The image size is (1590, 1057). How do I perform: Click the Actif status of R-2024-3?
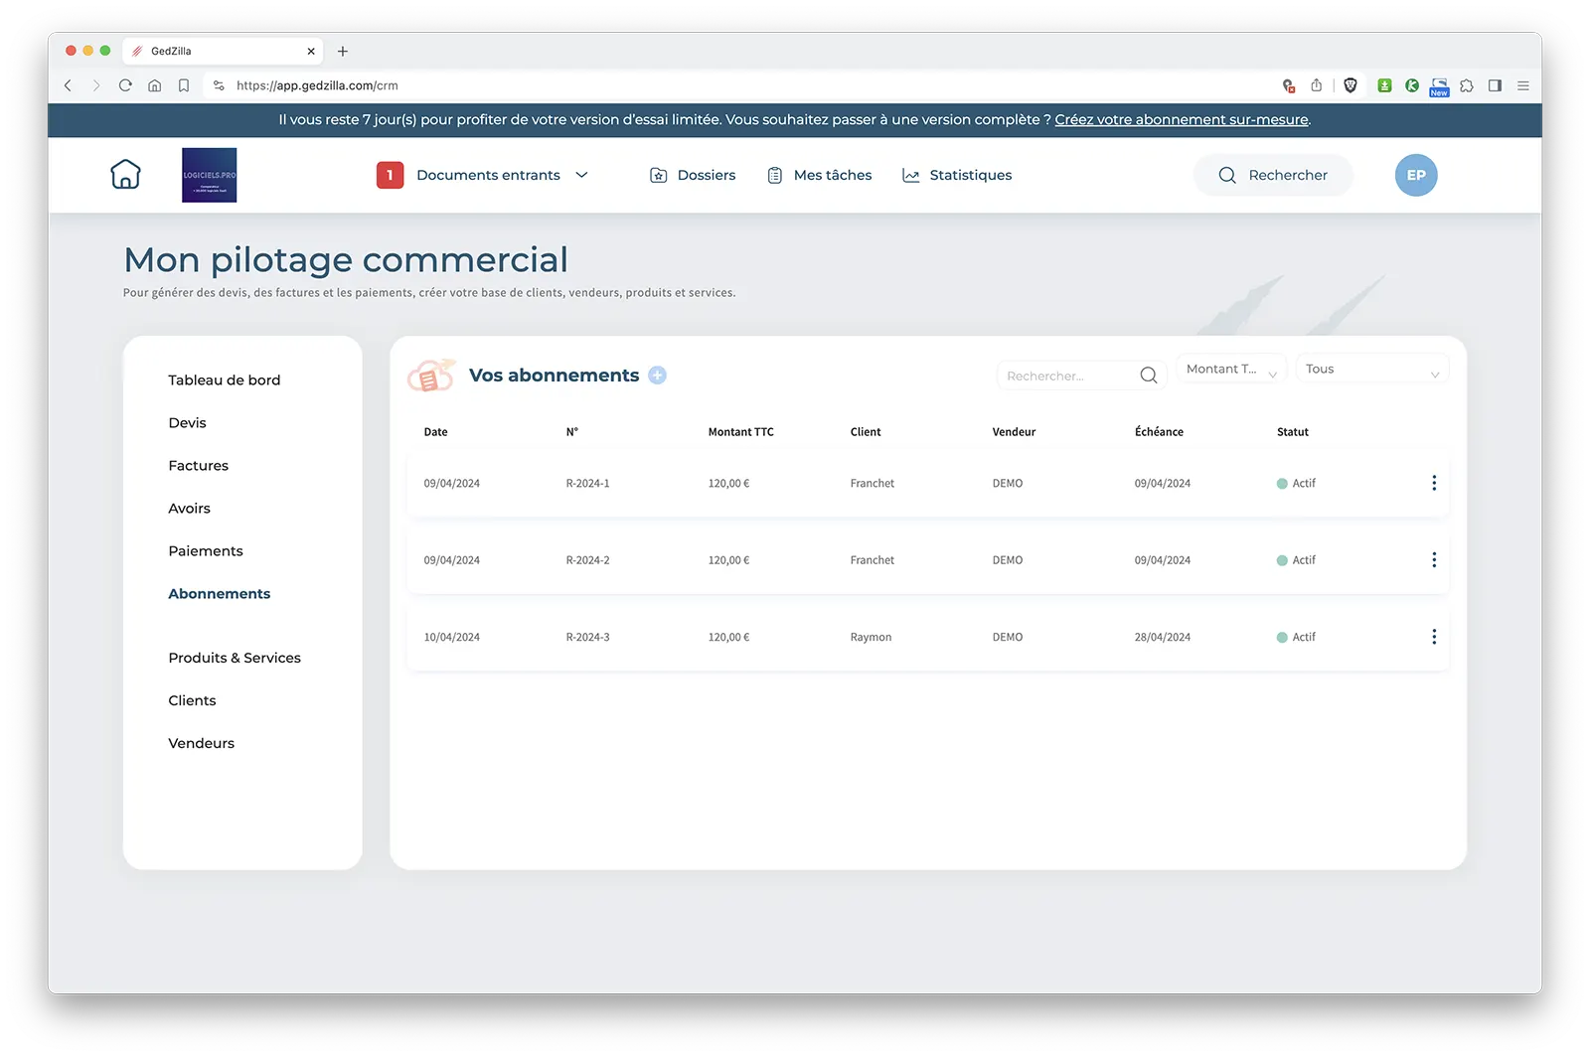1296,638
